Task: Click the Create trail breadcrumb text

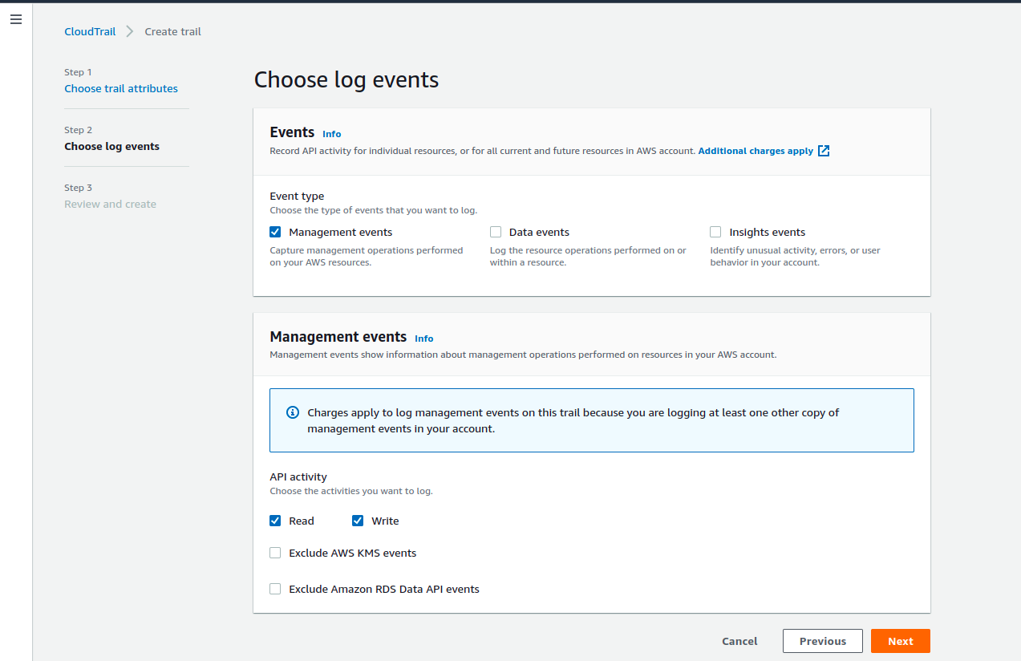Action: click(x=172, y=31)
